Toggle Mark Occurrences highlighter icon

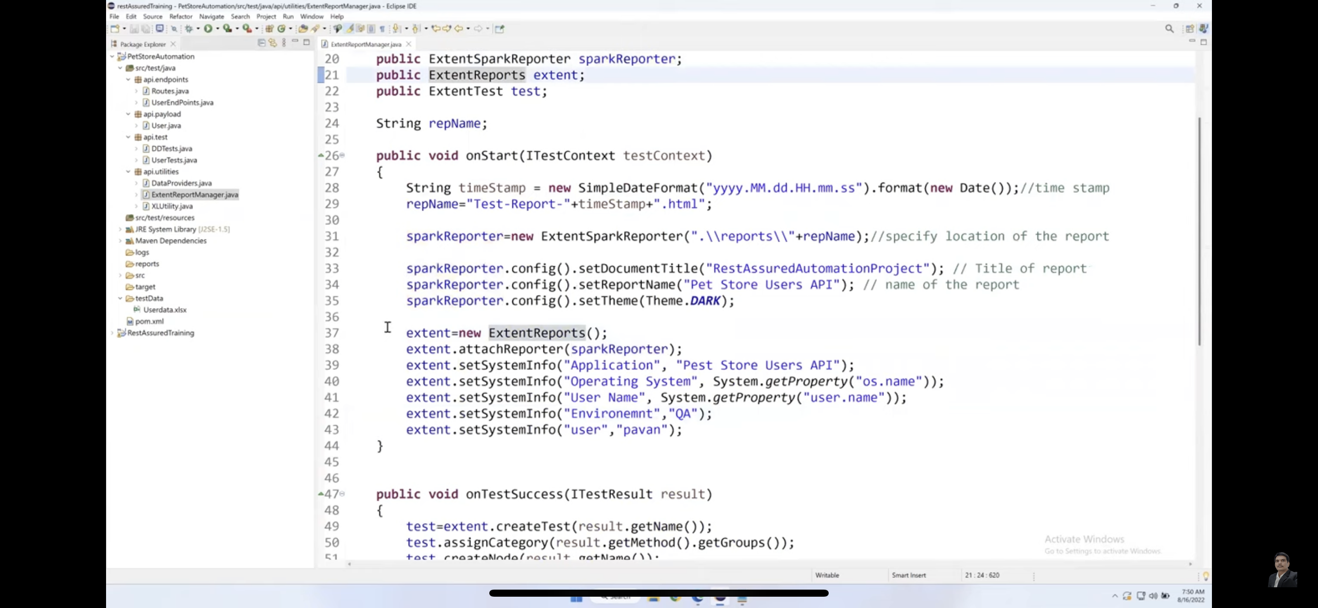pos(350,29)
